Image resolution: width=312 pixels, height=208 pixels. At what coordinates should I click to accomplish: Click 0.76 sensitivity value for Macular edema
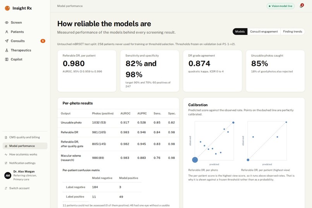coord(157,158)
